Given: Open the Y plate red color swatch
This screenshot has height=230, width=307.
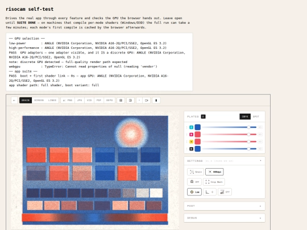Looking at the screenshot, I should pyautogui.click(x=197, y=141).
